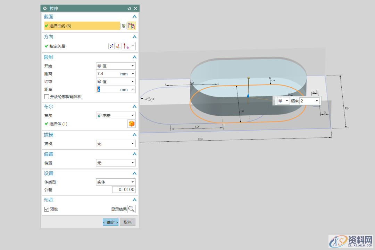Open the 体类型 实体 dropdown
The image size is (375, 250).
click(116, 182)
